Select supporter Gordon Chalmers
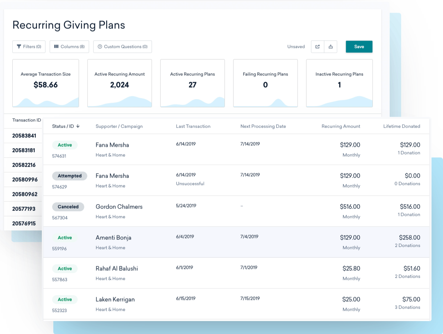The height and width of the screenshot is (334, 443). [119, 207]
